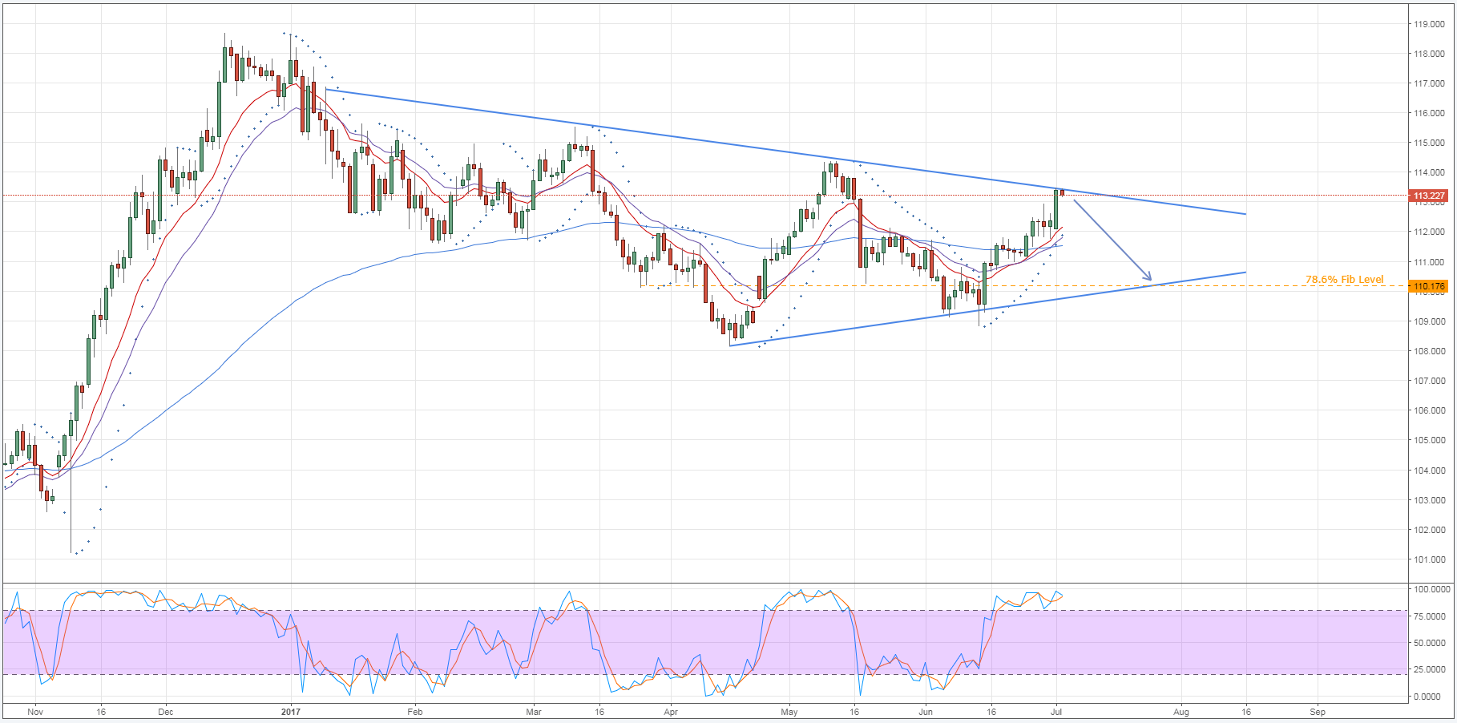
Task: Click the 109.000 price axis label
Action: point(1430,321)
